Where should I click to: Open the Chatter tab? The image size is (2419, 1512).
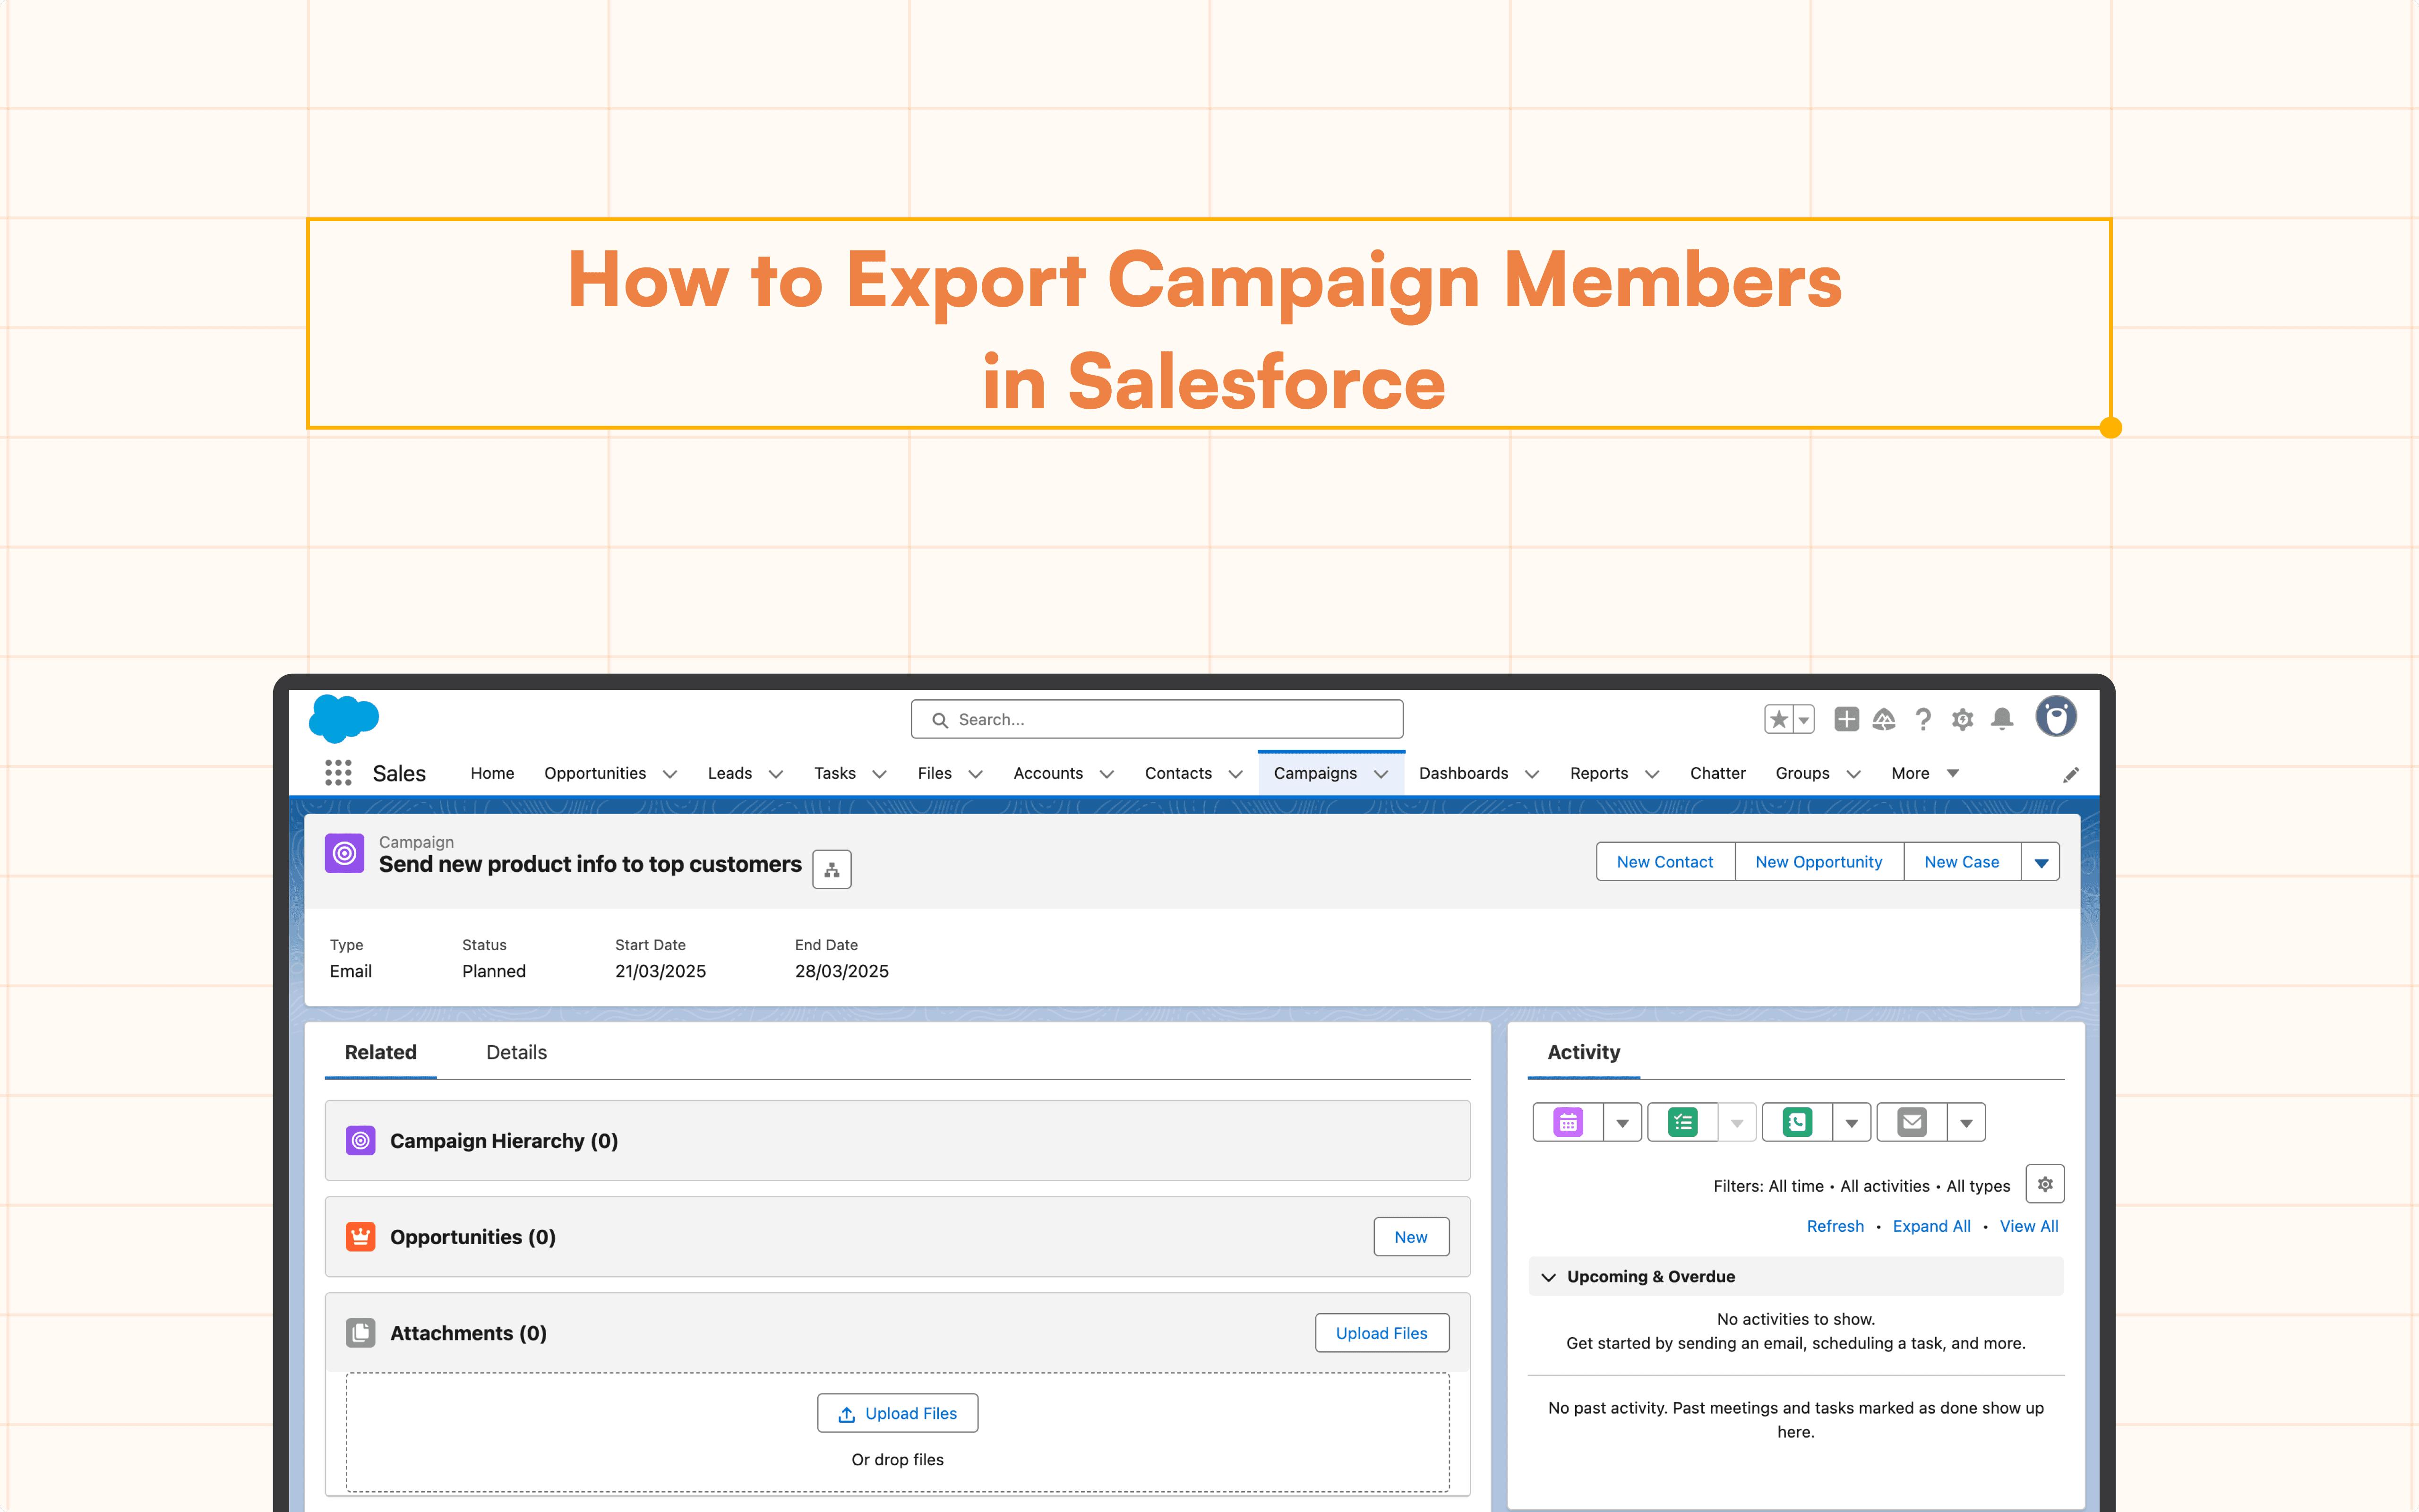point(1717,773)
